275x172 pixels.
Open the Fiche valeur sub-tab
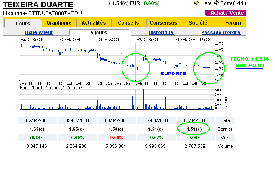(39, 33)
